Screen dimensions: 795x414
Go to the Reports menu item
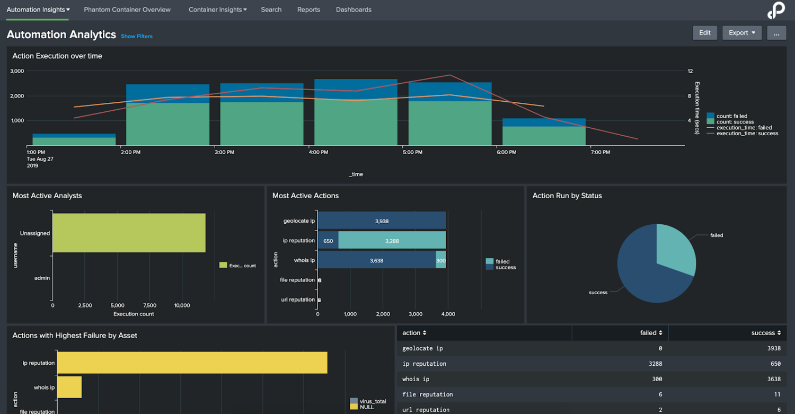pyautogui.click(x=308, y=10)
